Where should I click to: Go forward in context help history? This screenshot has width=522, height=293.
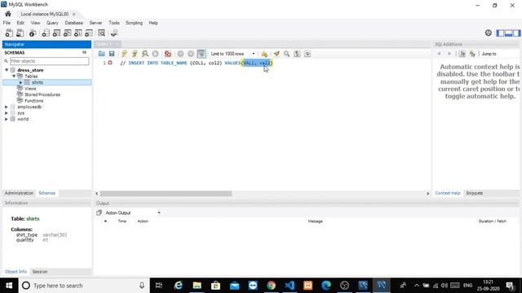pyautogui.click(x=449, y=54)
